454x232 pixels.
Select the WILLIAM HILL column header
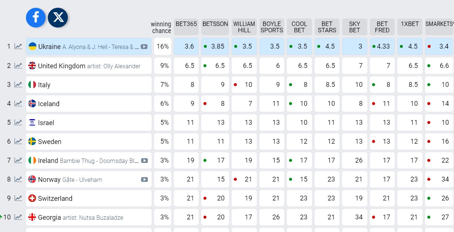point(244,27)
